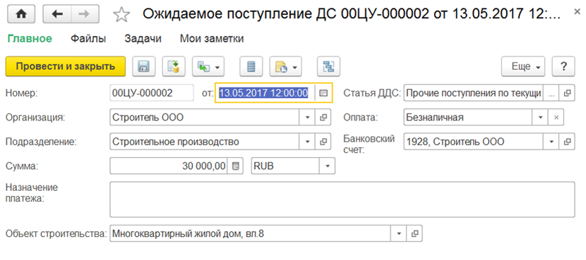Add document to favorites star
The height and width of the screenshot is (260, 586).
coord(121,15)
